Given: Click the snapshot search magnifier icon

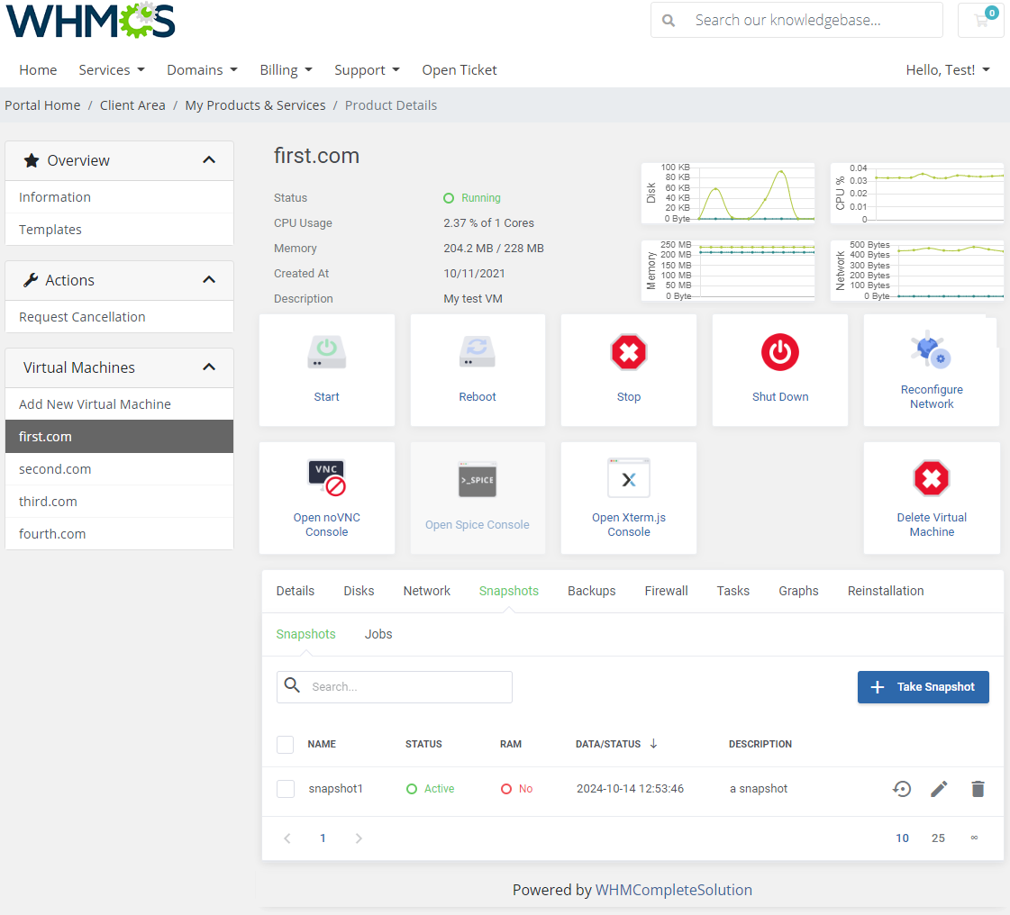Looking at the screenshot, I should (x=293, y=685).
